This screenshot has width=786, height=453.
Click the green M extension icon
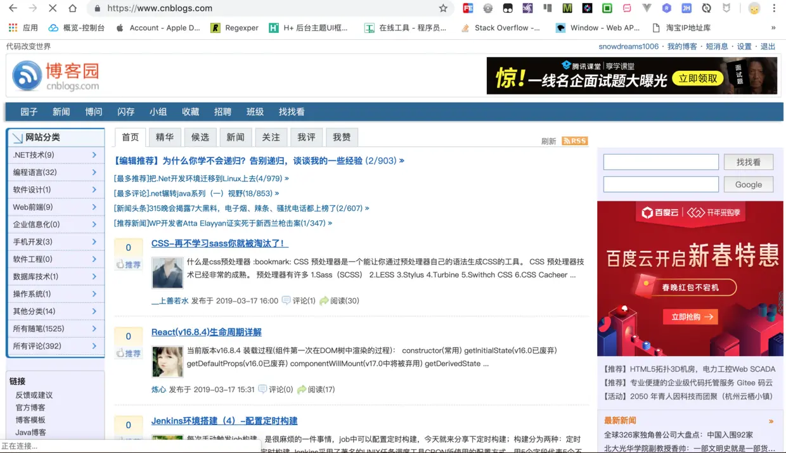[x=567, y=8]
